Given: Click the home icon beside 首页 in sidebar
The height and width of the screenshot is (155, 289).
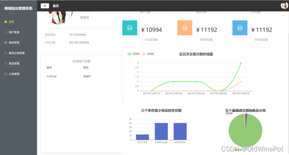Looking at the screenshot, I should 5,22.
